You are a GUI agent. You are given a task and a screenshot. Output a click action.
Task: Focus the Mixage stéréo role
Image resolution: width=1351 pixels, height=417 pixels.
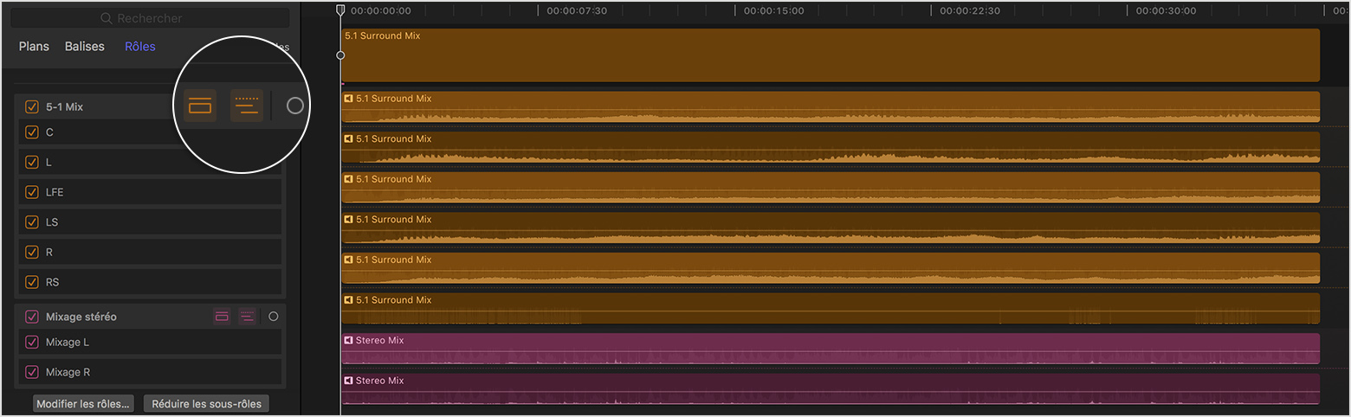pos(274,317)
